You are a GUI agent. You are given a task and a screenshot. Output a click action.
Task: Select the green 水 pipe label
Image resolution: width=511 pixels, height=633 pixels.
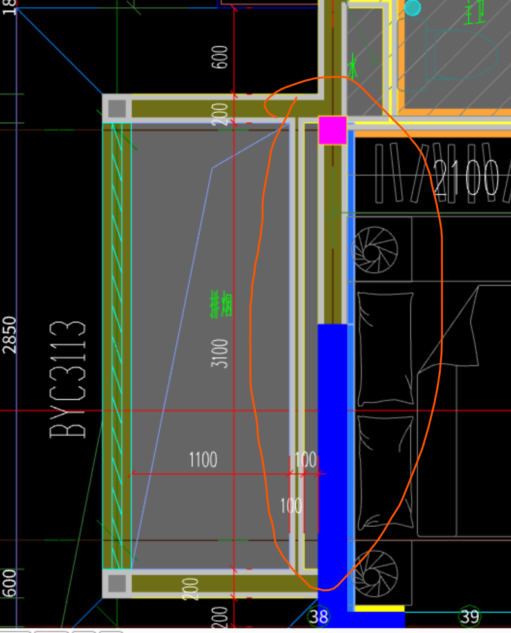tap(352, 66)
